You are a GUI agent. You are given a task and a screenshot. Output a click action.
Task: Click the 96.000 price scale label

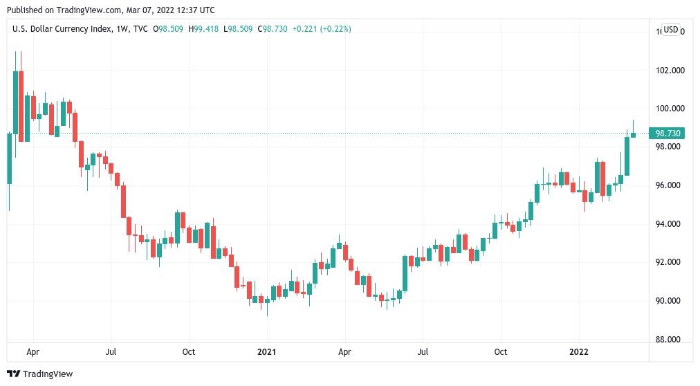pos(670,185)
